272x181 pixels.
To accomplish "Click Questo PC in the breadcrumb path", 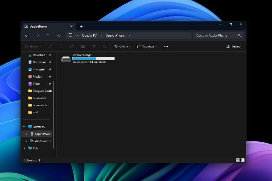I will tap(89, 35).
